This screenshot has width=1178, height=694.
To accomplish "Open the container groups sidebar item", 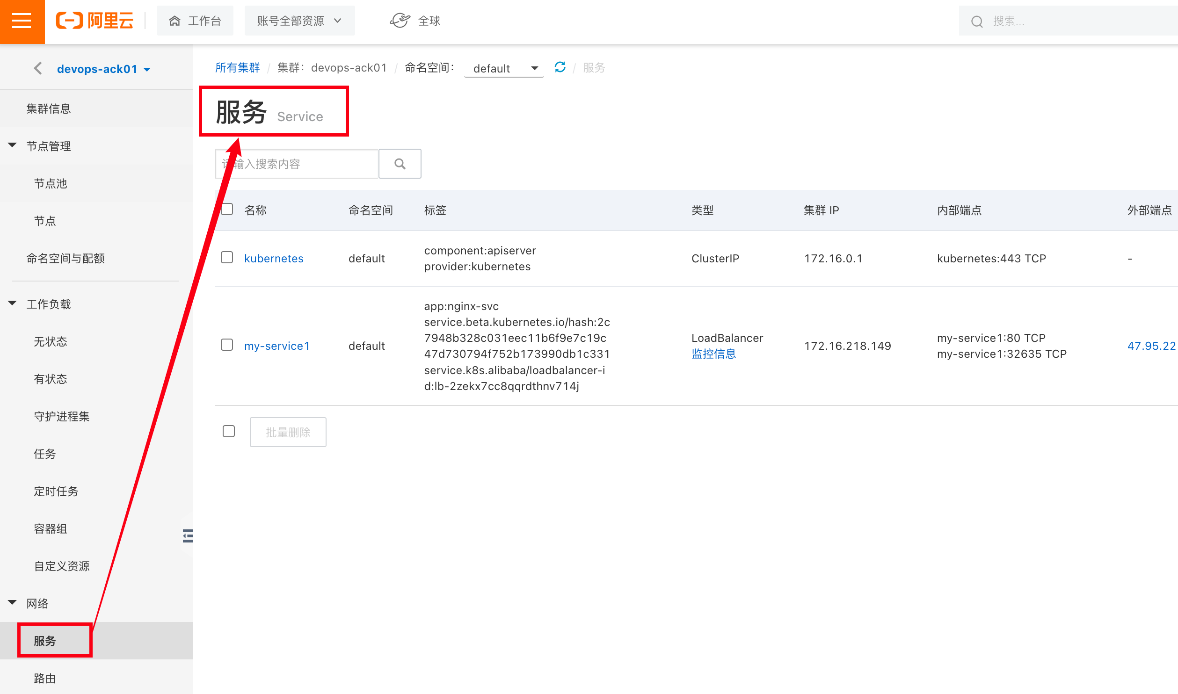I will (x=51, y=528).
